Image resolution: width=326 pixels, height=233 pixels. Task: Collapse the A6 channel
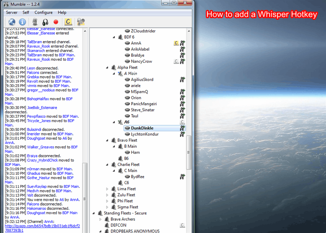coord(114,122)
